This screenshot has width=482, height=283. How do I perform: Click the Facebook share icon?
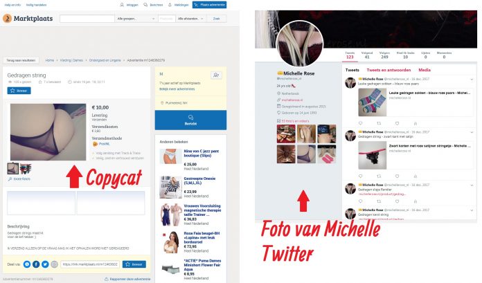36,264
